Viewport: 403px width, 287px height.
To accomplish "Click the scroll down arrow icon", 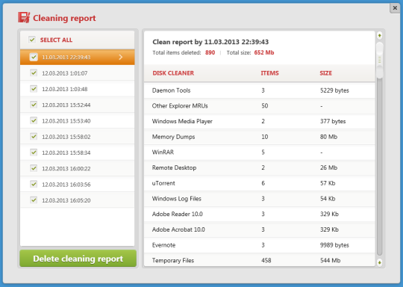I will [379, 262].
